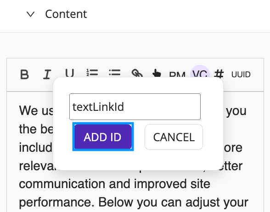Place cursor on the word "performance"
The image size is (270, 212).
click(56, 202)
